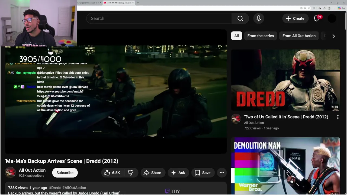Open the YouTube link in chat overlay
Image resolution: width=347 pixels, height=195 pixels.
[60, 94]
